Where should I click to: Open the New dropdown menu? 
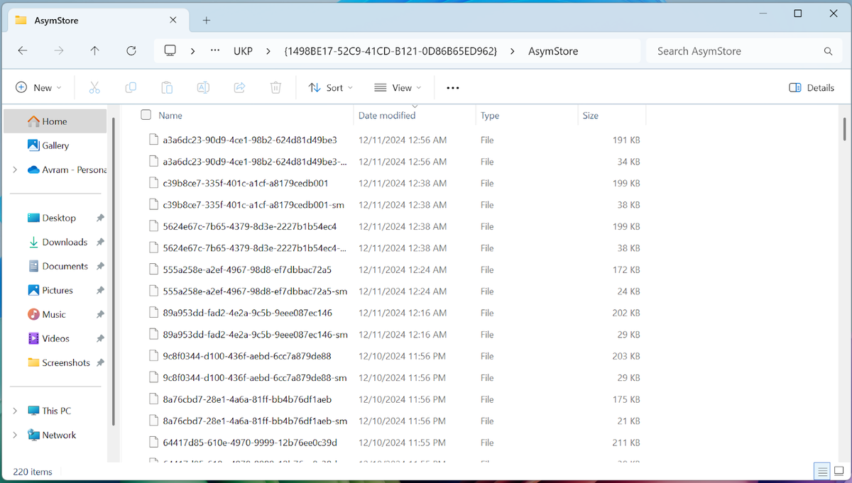coord(38,88)
